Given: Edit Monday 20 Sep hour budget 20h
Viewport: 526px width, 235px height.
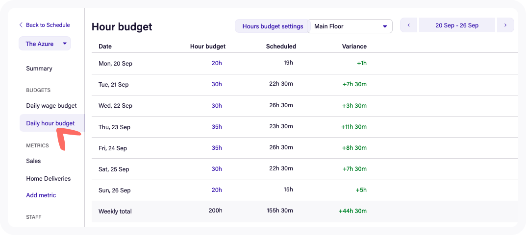Looking at the screenshot, I should click(x=217, y=63).
